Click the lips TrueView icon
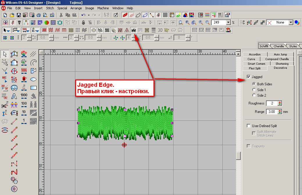 click(x=125, y=15)
